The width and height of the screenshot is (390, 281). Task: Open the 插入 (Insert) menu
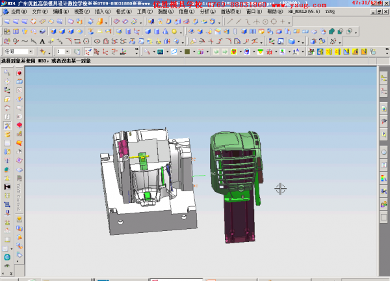tap(103, 12)
